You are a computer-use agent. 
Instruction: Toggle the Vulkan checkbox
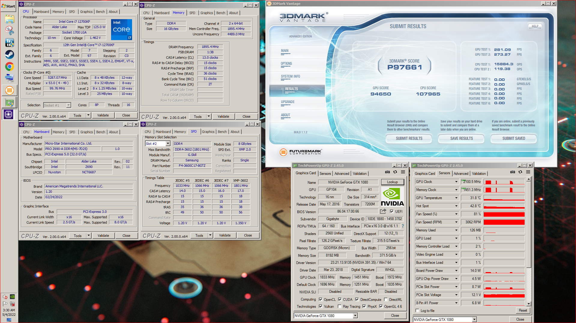321,306
